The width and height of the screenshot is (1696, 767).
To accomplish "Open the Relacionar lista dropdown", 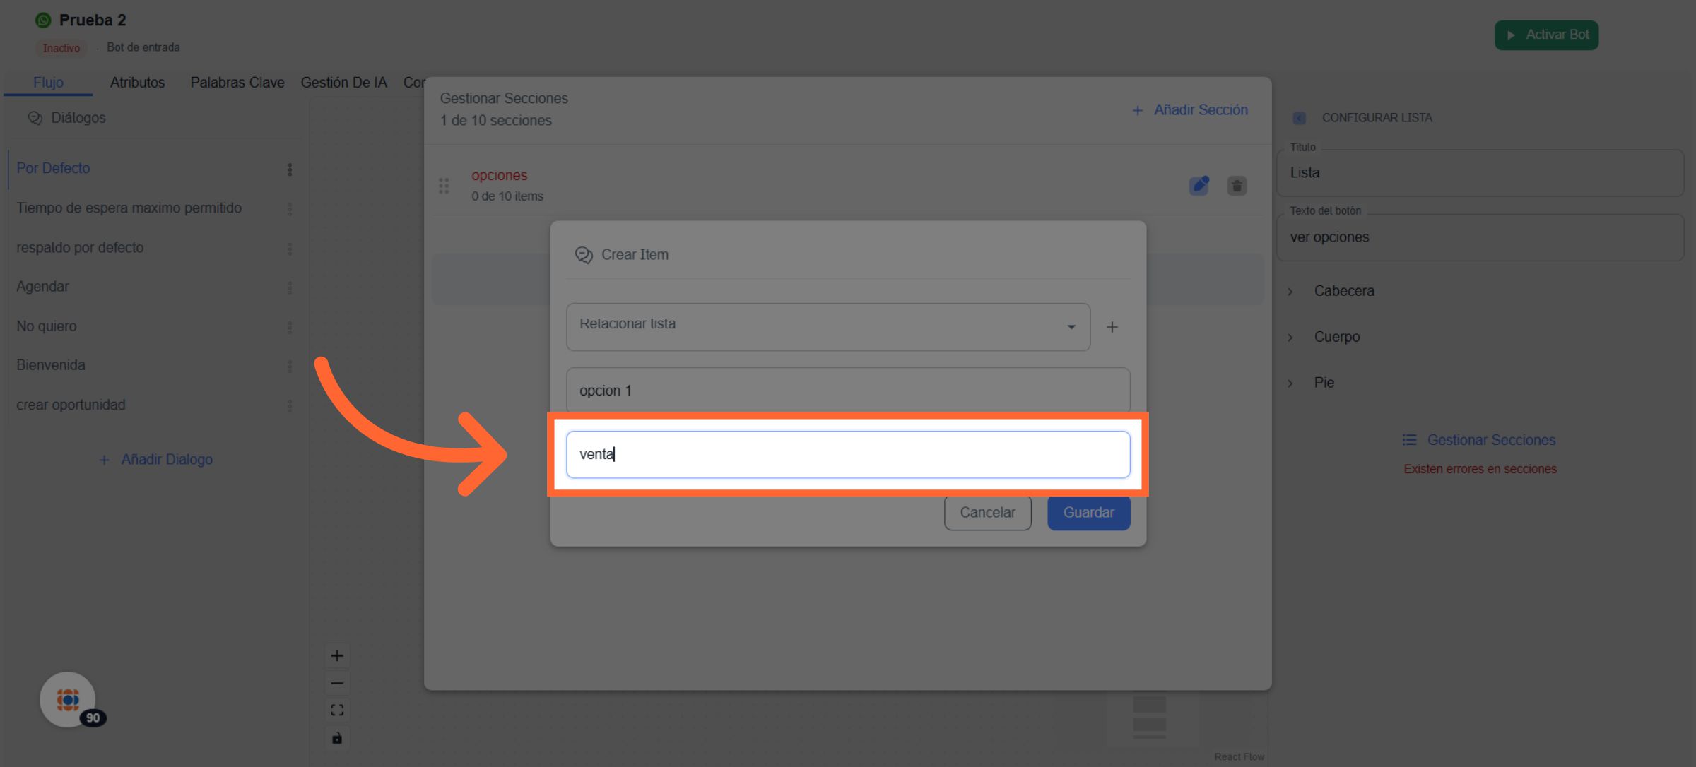I will click(x=828, y=327).
